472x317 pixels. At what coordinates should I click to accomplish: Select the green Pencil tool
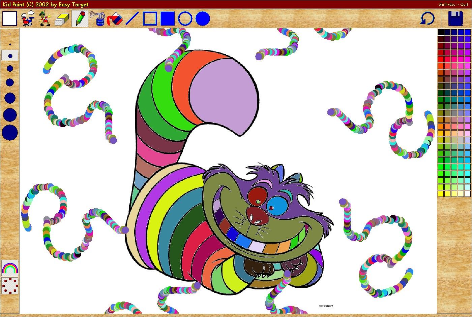80,19
